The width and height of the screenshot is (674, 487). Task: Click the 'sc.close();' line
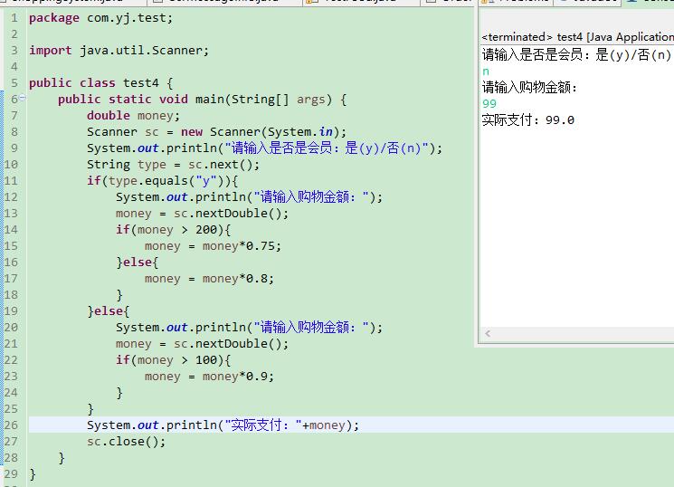(126, 442)
